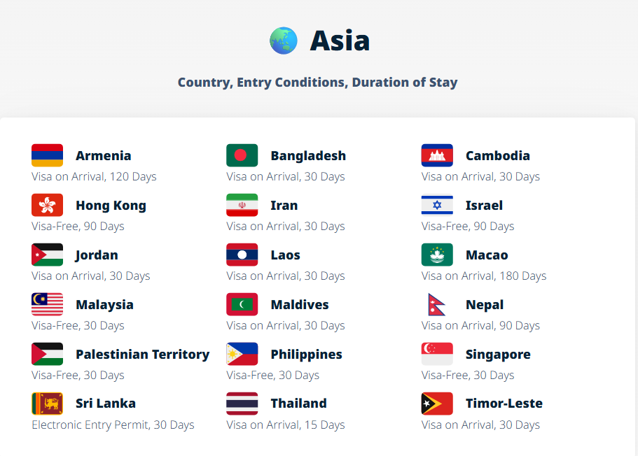
Task: Open the Malaysia country link
Action: coord(104,305)
